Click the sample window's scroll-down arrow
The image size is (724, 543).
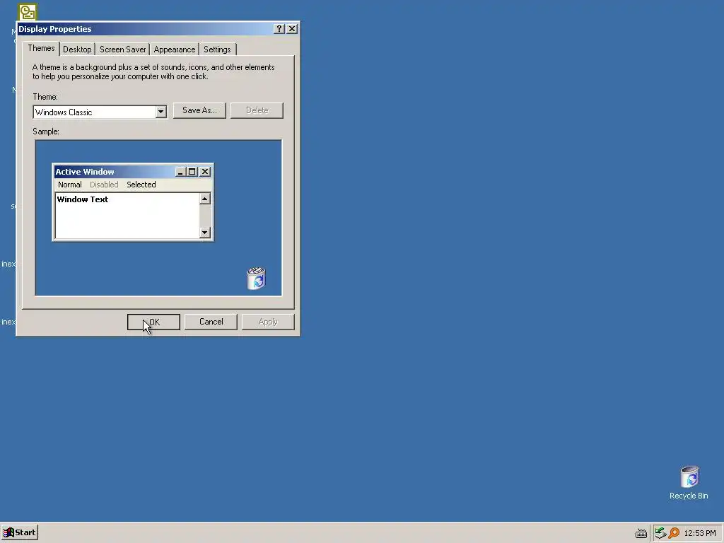(204, 232)
